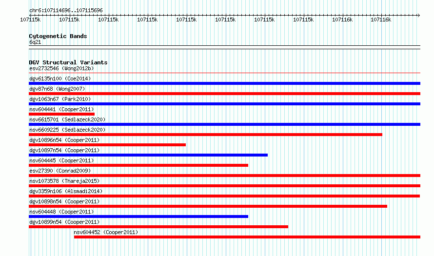Open the dgv6135n100 (Coe2014) label
This screenshot has width=434, height=256.
coord(60,79)
